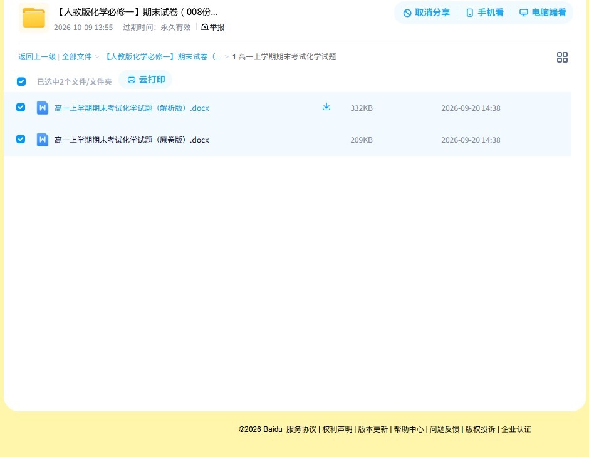Choose 手机看 to view on phone
Screen dimensions: 589x457
[x=484, y=13]
